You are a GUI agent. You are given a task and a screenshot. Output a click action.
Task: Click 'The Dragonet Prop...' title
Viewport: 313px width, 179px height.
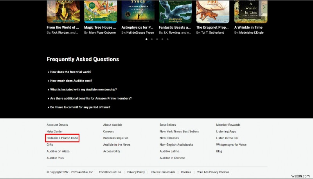point(212,27)
